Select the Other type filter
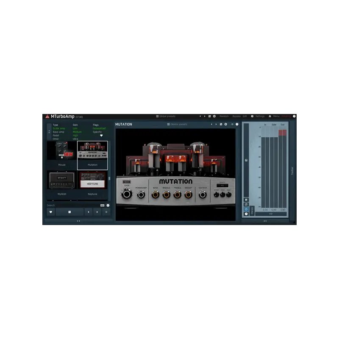The width and height of the screenshot is (339, 339). [x=56, y=139]
